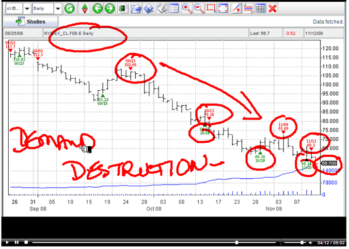This screenshot has height=249, width=349.
Task: Click the 11/12/08 end date field
Action: pyautogui.click(x=324, y=33)
